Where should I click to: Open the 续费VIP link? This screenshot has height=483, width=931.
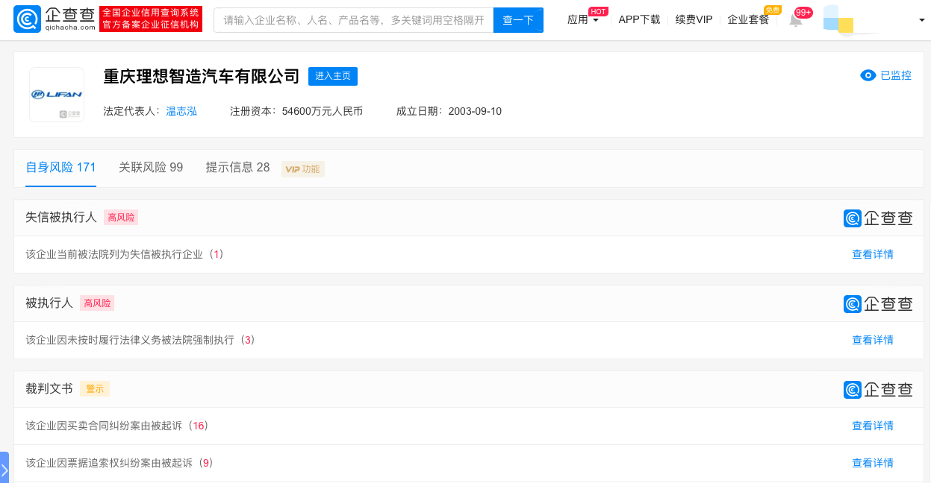694,19
